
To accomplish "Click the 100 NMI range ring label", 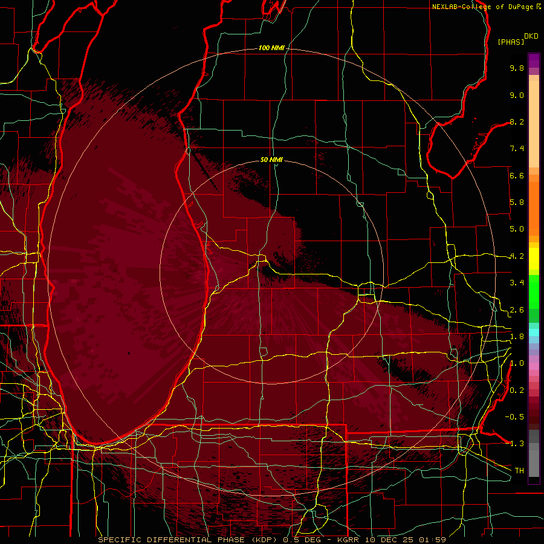I will tap(271, 48).
